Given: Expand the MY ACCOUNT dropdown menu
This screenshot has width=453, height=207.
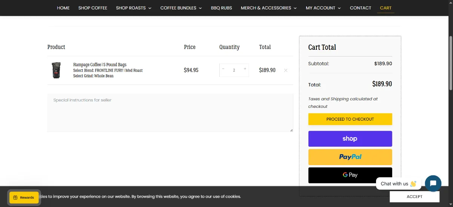Looking at the screenshot, I should [323, 8].
